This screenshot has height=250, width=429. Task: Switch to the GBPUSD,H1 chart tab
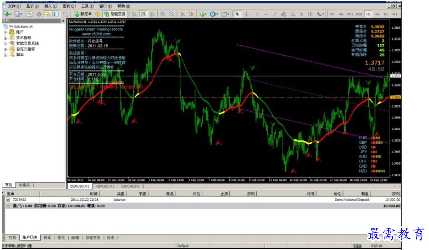click(105, 186)
